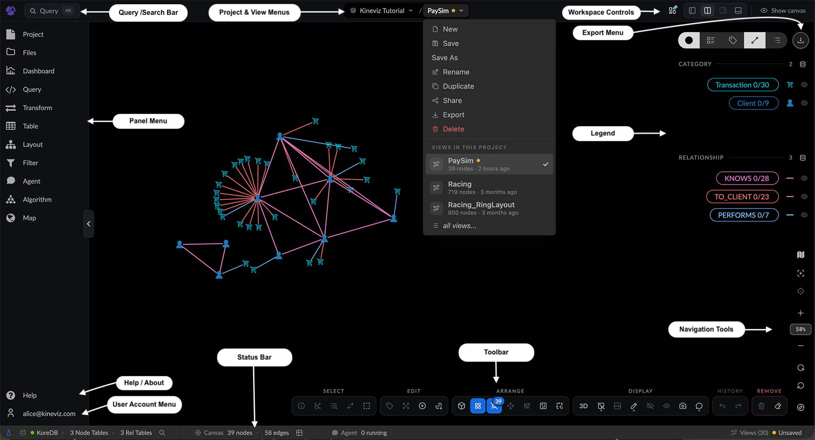
Task: Open the alice@kineviz.com account menu
Action: [x=41, y=413]
